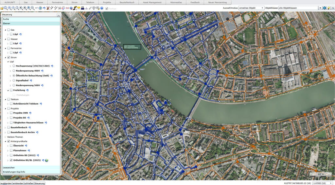Open the Fernwärme menu tab
Viewport: 335px width, 185px height.
(57, 2)
